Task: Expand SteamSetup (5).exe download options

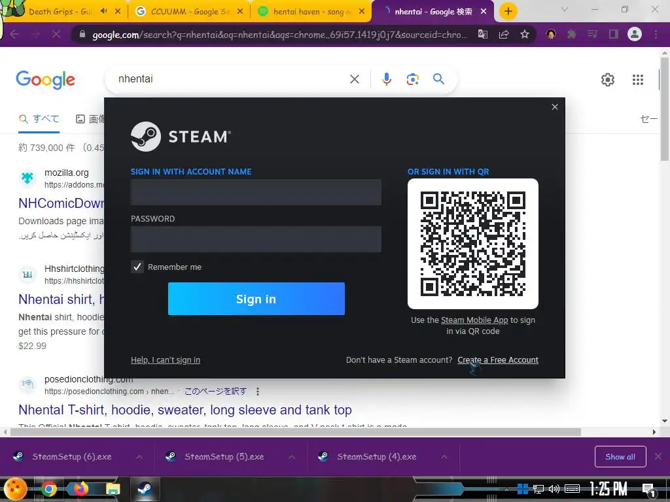Action: 292,457
